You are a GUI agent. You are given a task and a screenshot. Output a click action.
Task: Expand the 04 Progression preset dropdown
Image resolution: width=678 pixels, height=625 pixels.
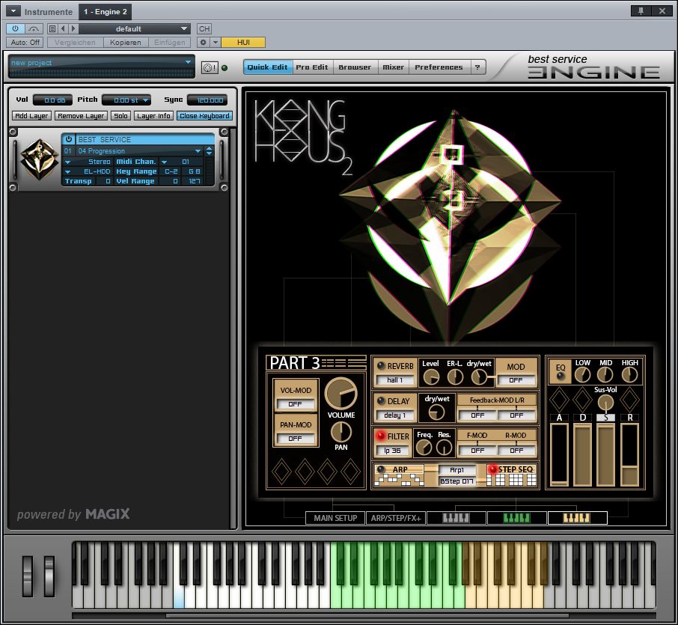coord(198,151)
